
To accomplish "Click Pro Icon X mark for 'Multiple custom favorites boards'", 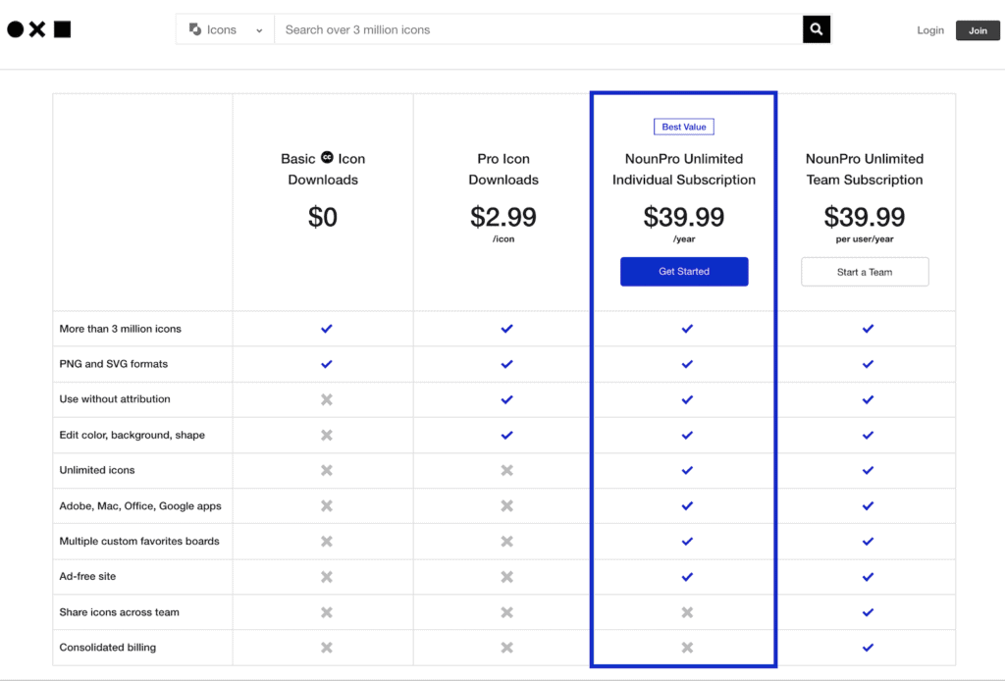I will 507,542.
